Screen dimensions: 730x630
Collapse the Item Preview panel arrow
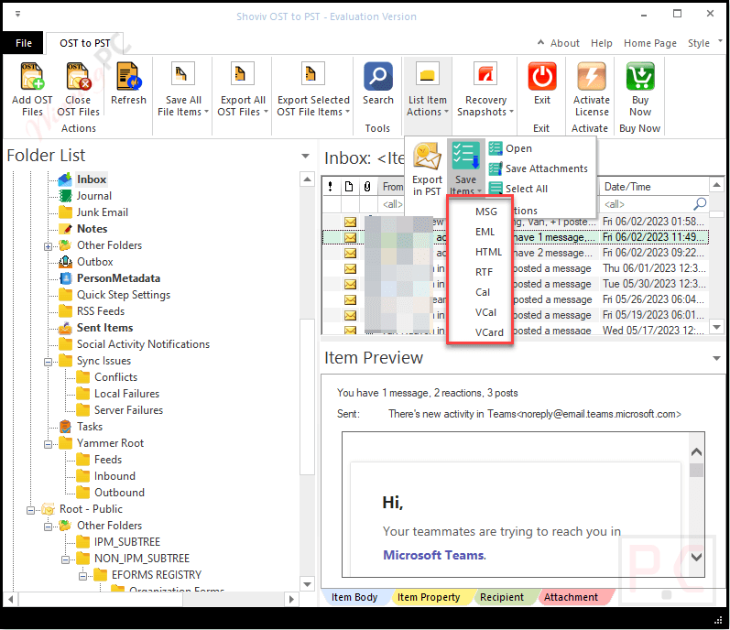click(x=716, y=358)
